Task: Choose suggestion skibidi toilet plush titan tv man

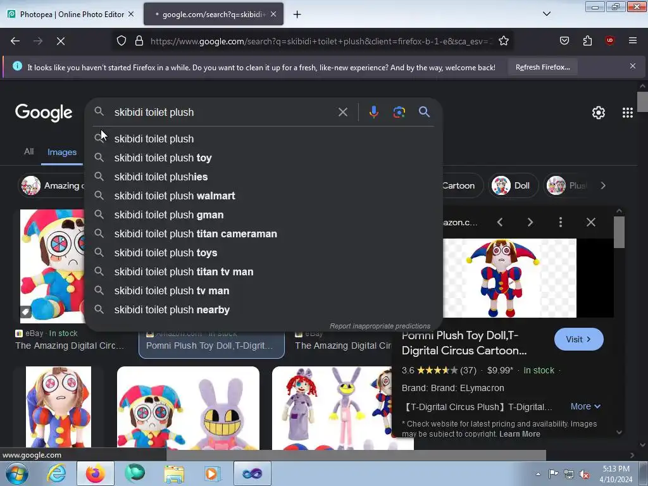Action: (x=263, y=272)
